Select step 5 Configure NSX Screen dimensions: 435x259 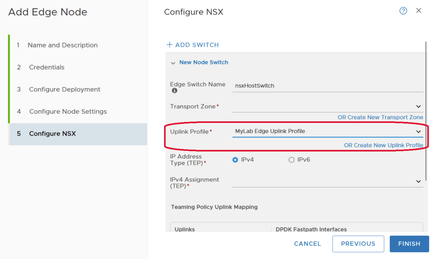(x=52, y=134)
